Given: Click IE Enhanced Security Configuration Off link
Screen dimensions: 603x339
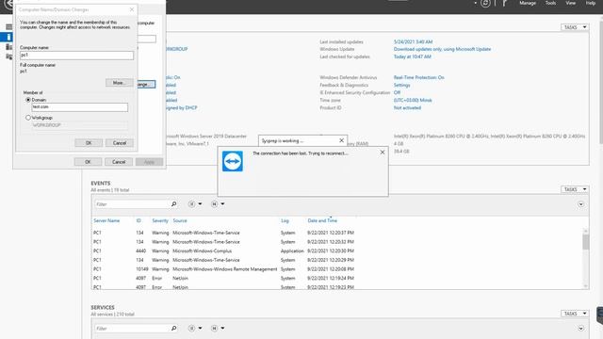Looking at the screenshot, I should pyautogui.click(x=397, y=92).
